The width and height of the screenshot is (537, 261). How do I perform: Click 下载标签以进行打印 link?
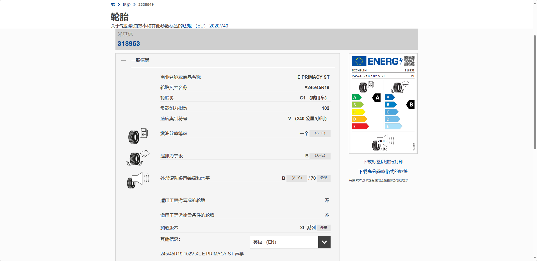(383, 162)
